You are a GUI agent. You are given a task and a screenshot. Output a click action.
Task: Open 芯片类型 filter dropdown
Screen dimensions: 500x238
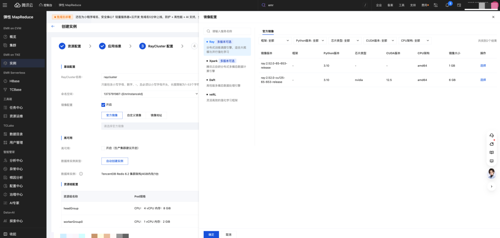(x=345, y=40)
